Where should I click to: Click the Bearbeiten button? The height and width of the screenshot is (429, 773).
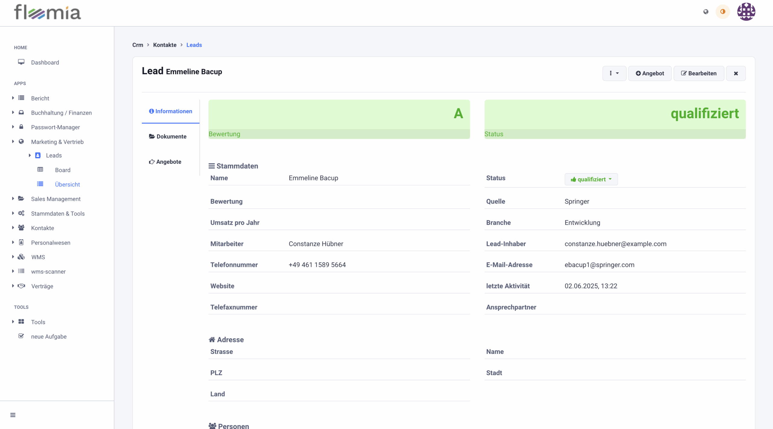pos(698,73)
